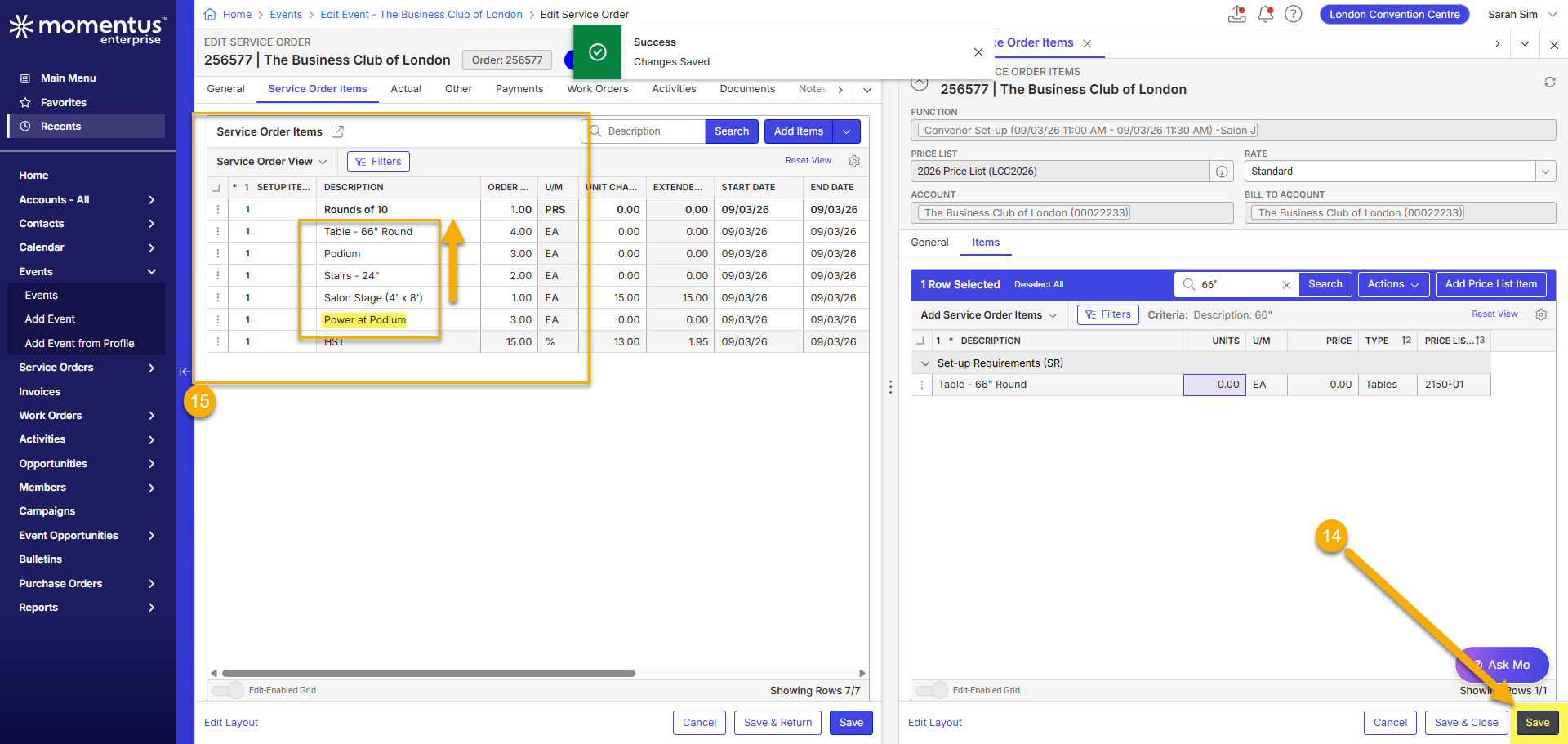The width and height of the screenshot is (1568, 744).
Task: Toggle right panel Edit-Enabled Grid switch
Action: tap(932, 690)
